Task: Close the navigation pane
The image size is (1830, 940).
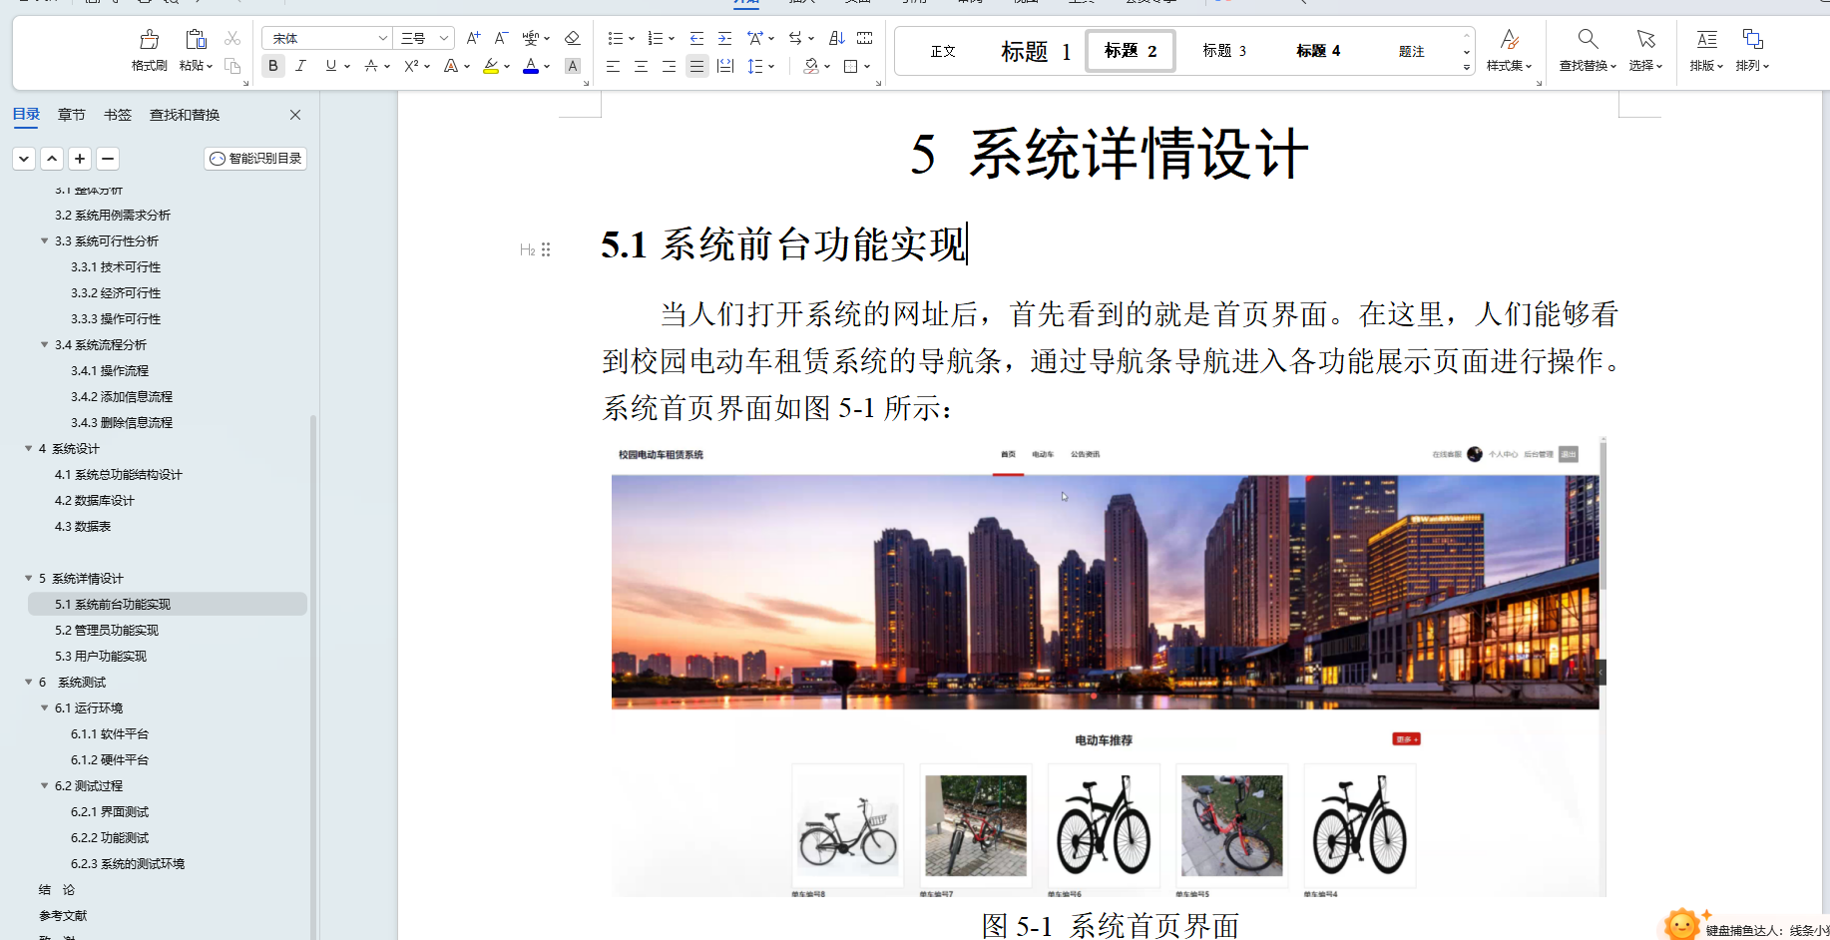Action: point(295,115)
